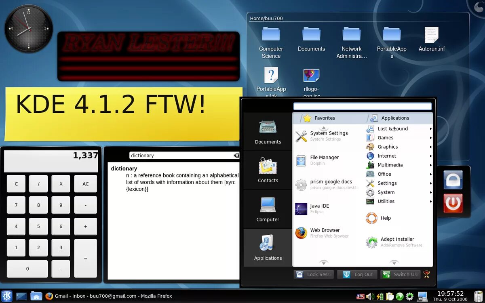
Task: Open the Documents folder in Home/buu700 view
Action: click(311, 39)
